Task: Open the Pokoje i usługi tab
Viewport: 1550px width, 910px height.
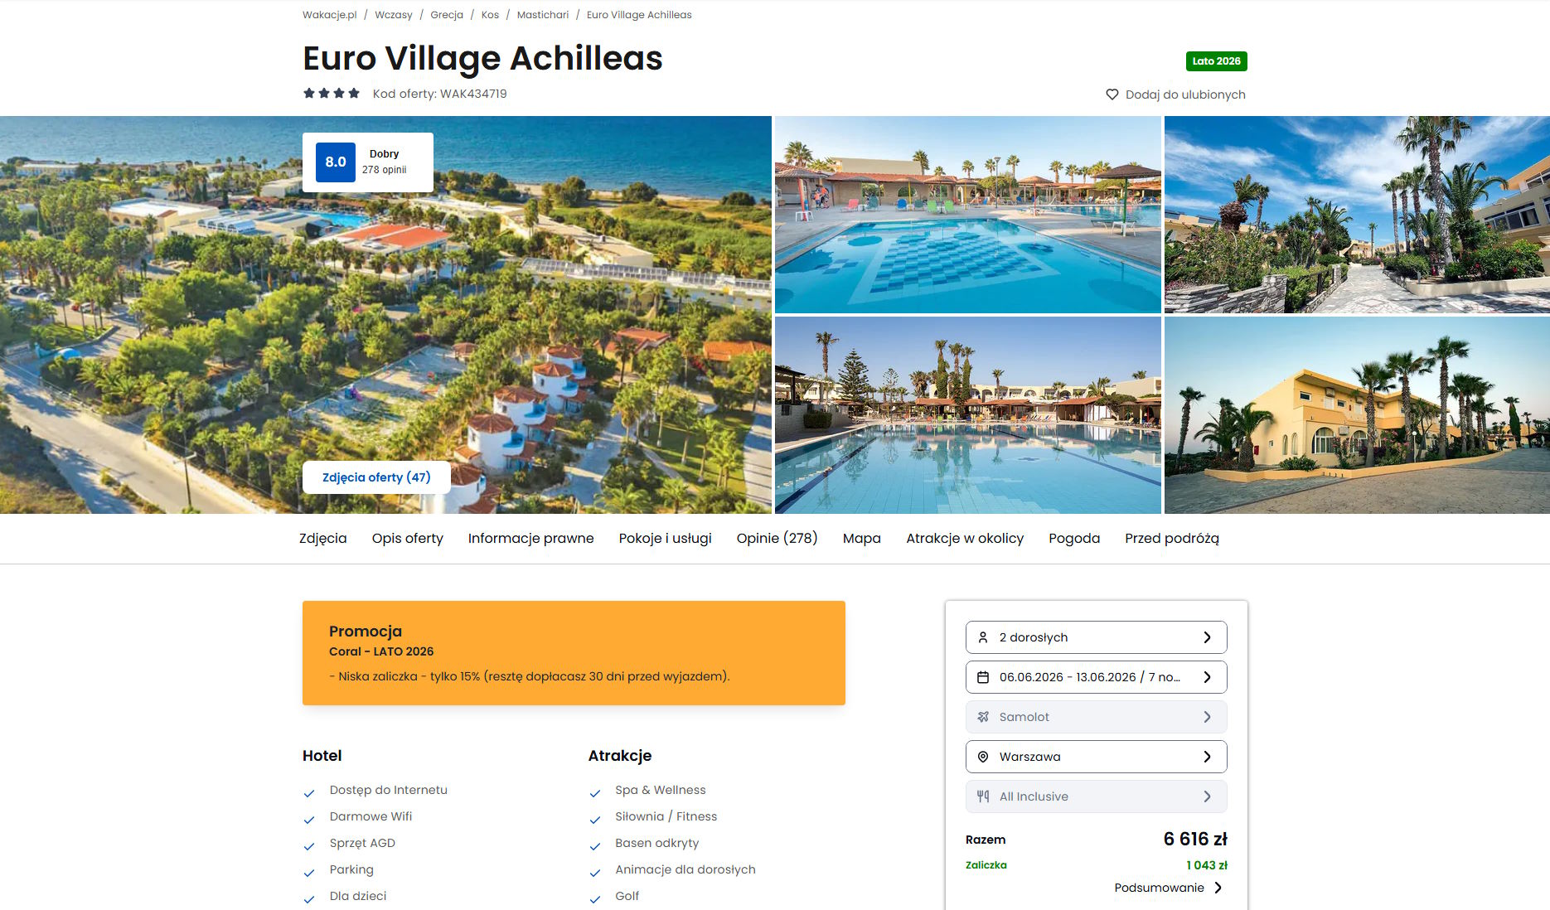Action: coord(665,538)
